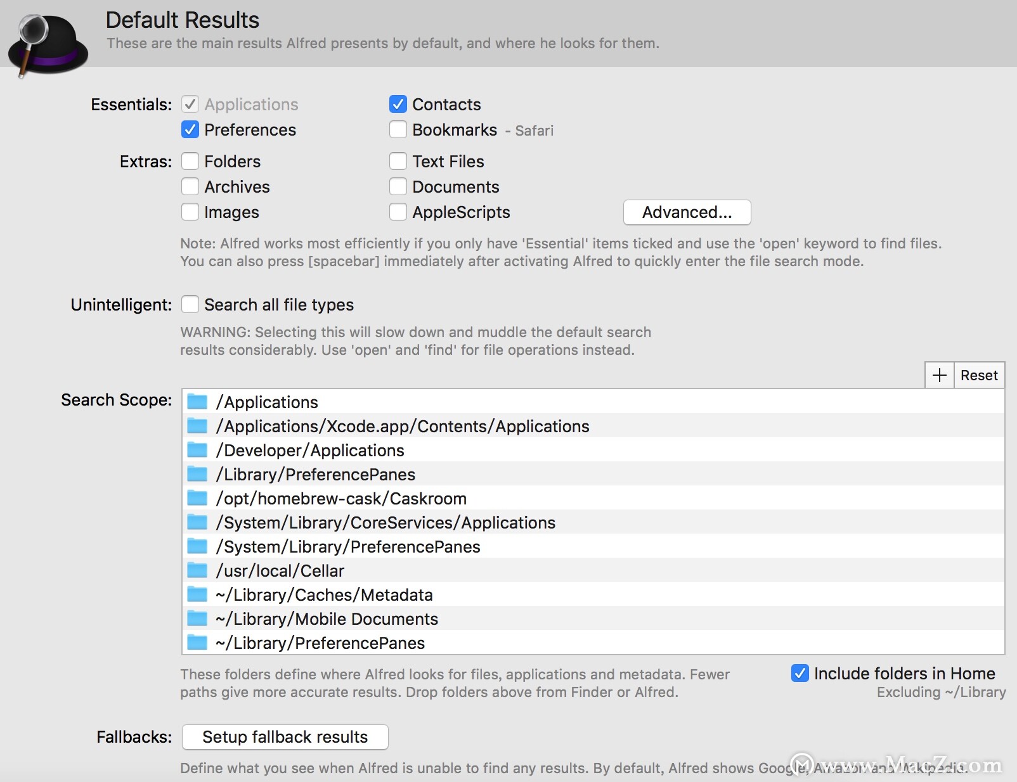This screenshot has width=1017, height=782.
Task: Click folder icon beside /usr/local/Cellar
Action: click(x=197, y=570)
